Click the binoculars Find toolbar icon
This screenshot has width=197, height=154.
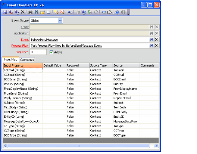(37, 12)
